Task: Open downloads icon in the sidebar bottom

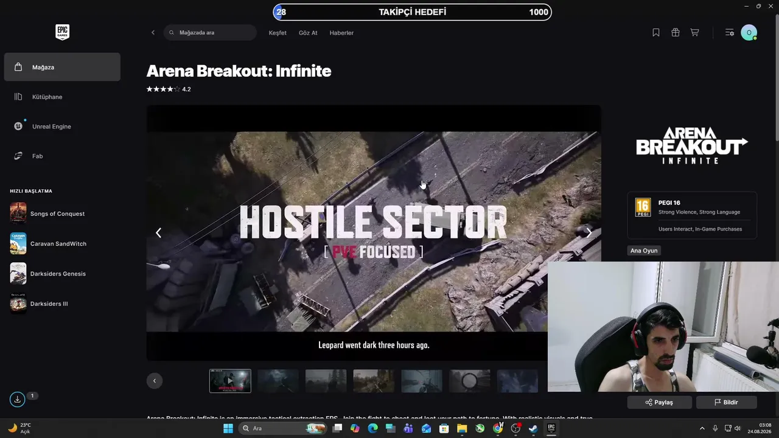Action: point(17,399)
